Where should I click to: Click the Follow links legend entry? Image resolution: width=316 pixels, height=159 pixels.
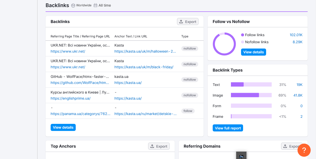(253, 35)
